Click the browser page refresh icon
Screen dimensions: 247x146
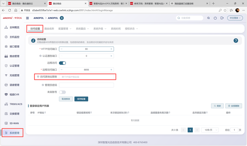(x=9, y=10)
